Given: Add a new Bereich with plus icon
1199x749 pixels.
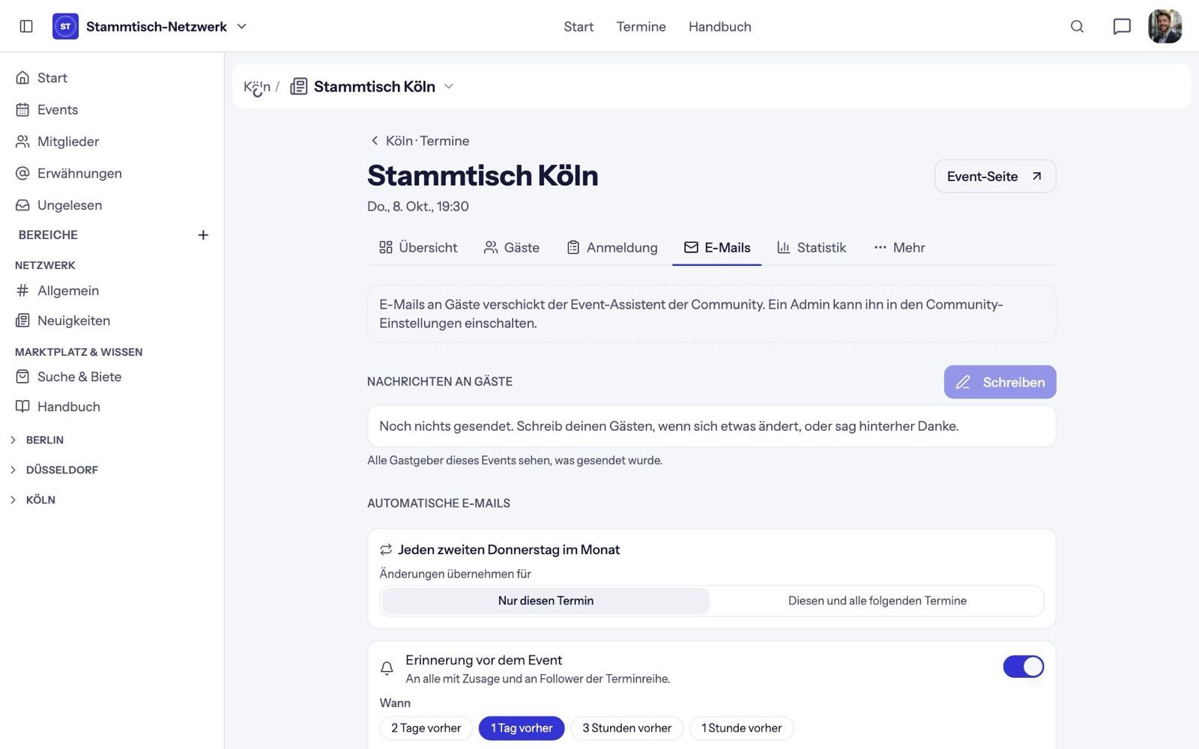Looking at the screenshot, I should tap(203, 235).
